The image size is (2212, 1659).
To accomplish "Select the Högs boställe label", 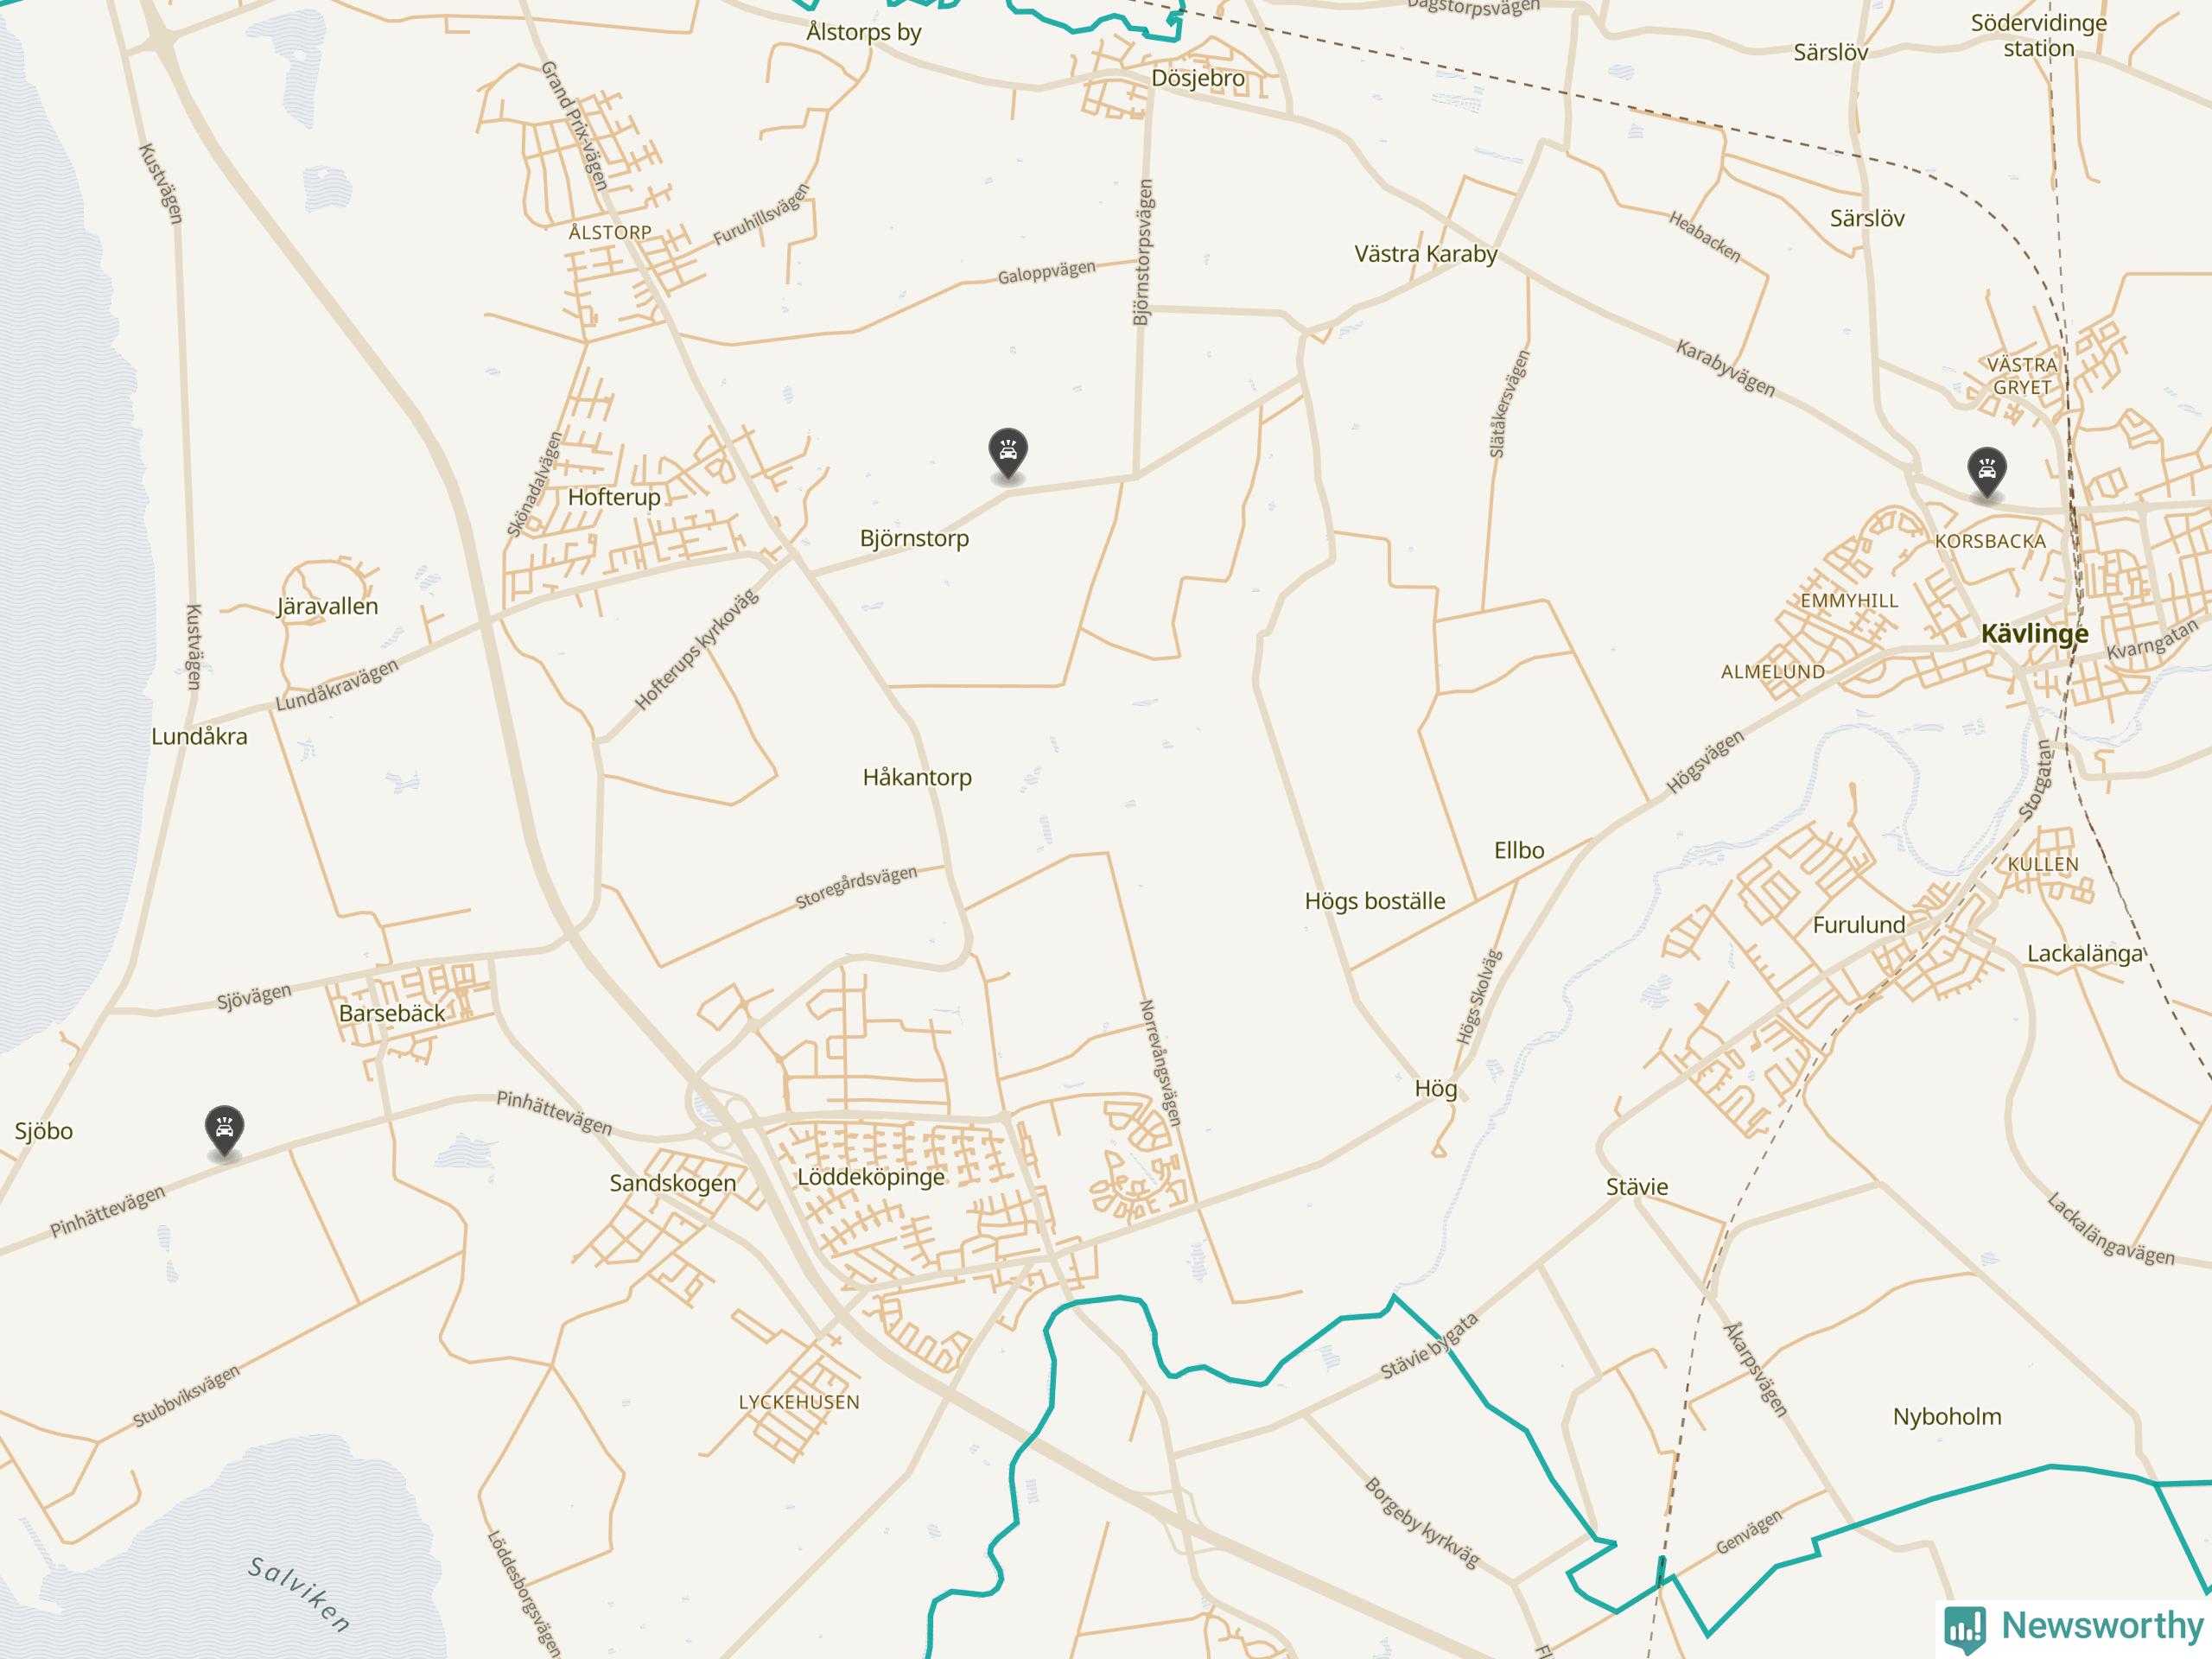I will point(1375,901).
